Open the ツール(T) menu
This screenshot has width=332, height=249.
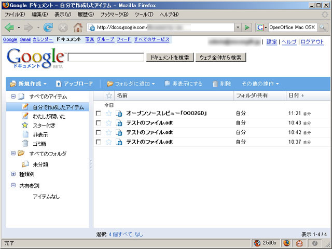[144, 15]
